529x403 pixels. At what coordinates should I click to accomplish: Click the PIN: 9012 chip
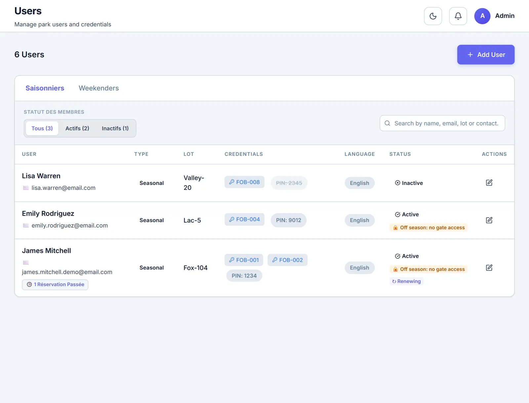289,220
